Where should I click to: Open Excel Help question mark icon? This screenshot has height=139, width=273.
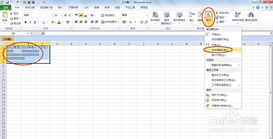[x=258, y=7]
